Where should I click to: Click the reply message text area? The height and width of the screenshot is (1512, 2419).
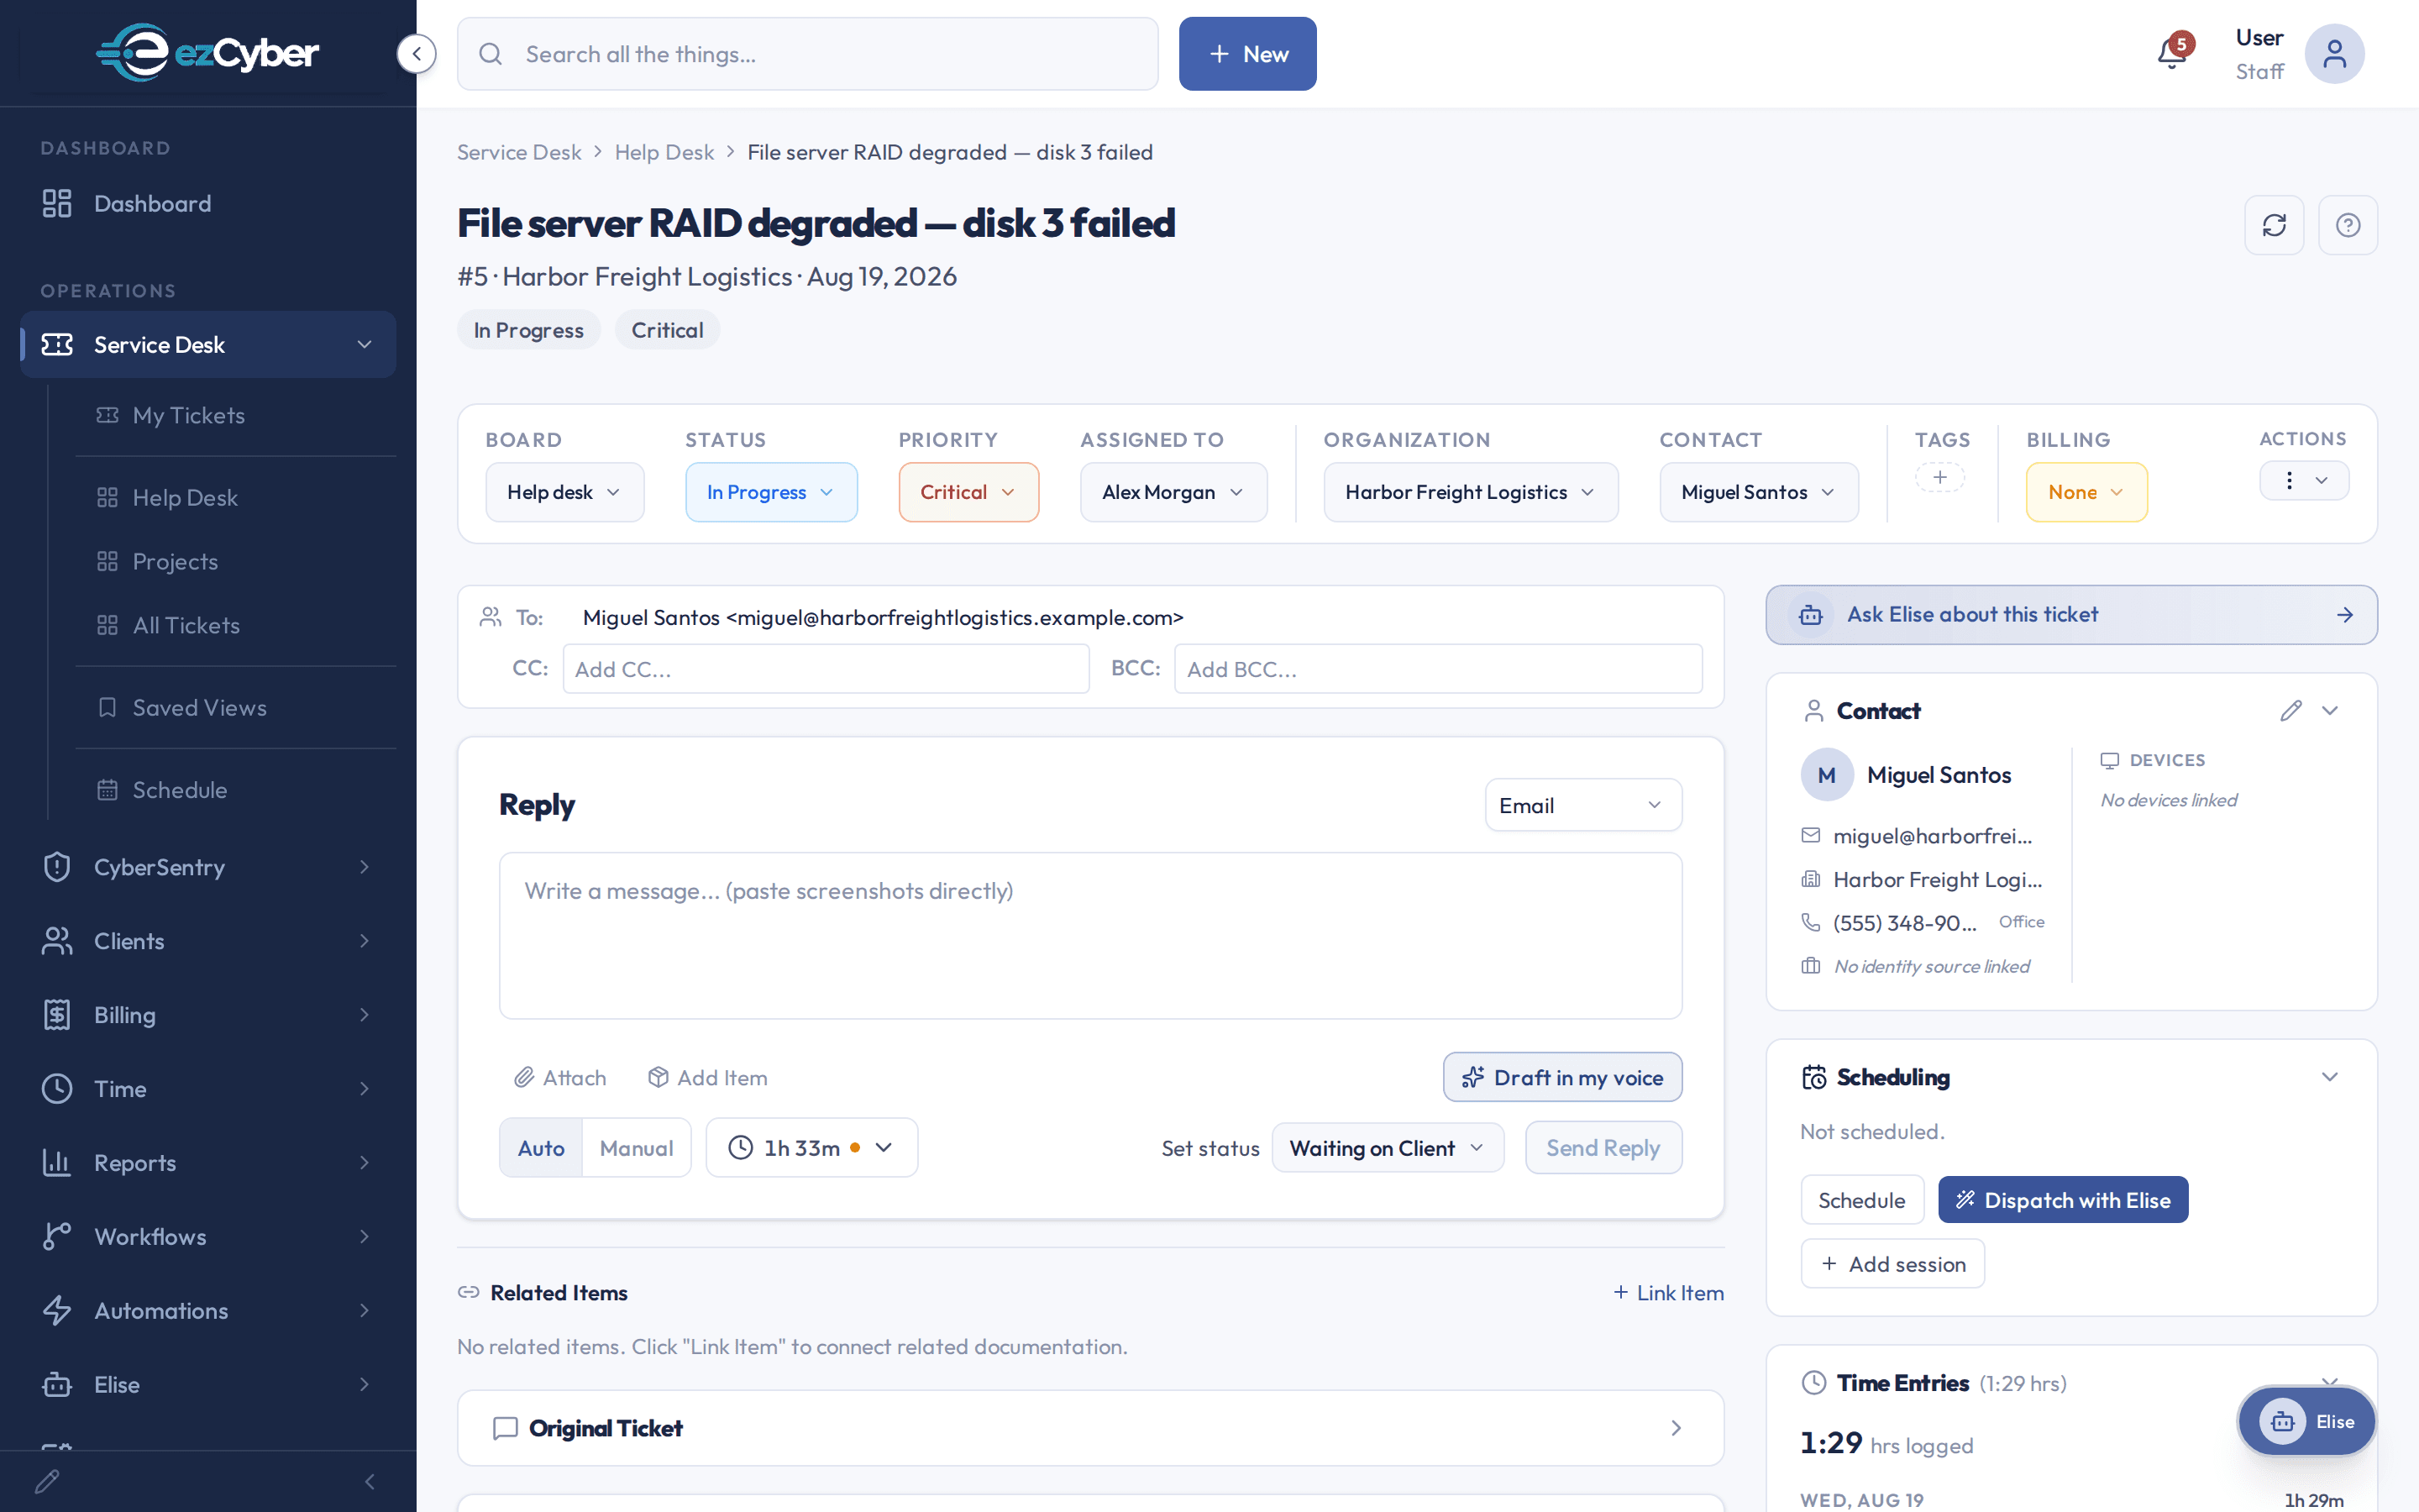pyautogui.click(x=1090, y=936)
